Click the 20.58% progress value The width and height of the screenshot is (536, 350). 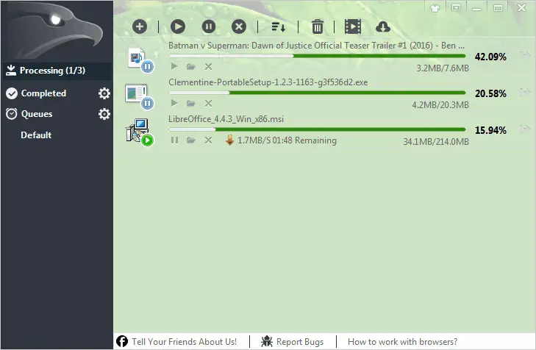490,93
